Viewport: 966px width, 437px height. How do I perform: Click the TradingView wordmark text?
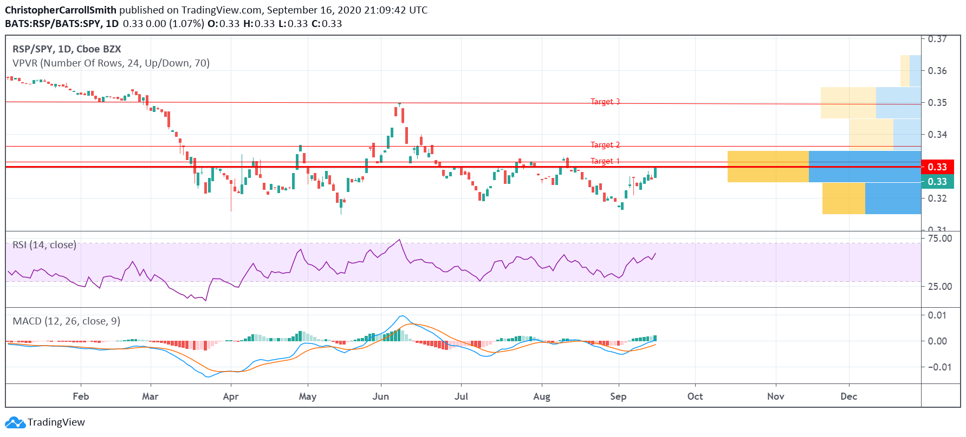56,422
